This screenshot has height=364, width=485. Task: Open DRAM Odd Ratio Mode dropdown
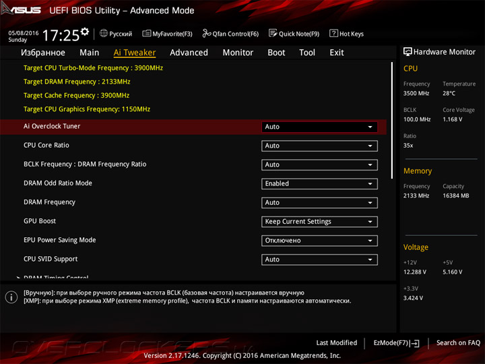tap(319, 183)
